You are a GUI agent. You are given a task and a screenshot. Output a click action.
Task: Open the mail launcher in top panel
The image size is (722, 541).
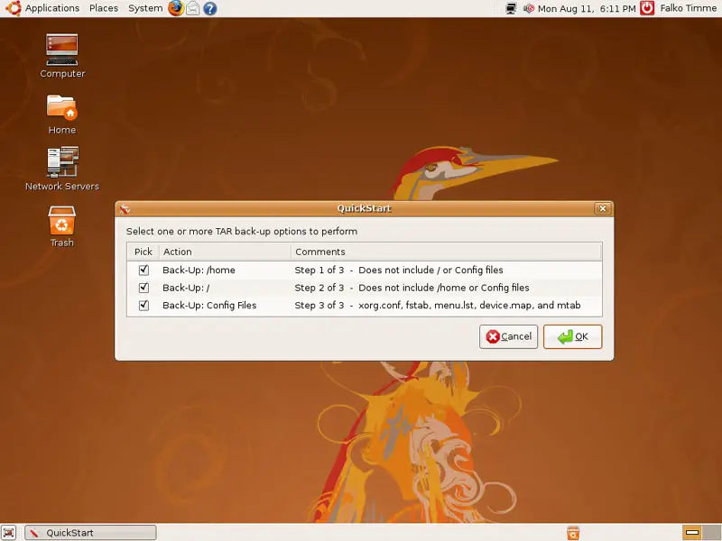pyautogui.click(x=192, y=8)
